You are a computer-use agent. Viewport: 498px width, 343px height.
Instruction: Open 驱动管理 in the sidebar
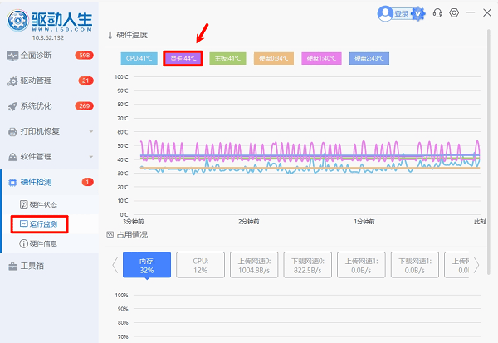coord(49,81)
